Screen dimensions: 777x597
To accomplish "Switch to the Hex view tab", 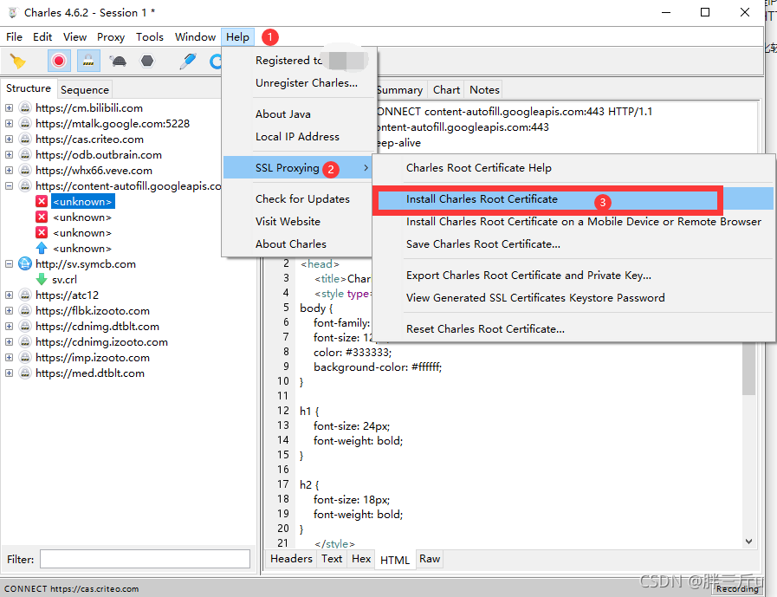I will pyautogui.click(x=361, y=559).
